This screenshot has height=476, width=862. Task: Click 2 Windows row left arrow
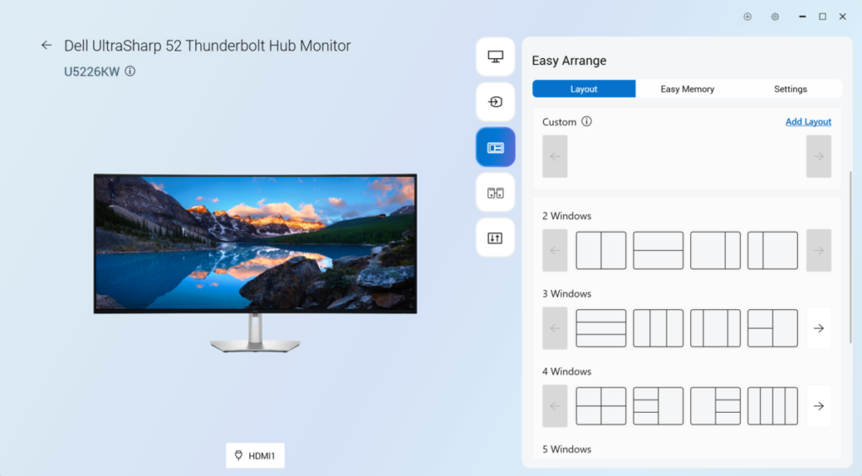click(x=555, y=250)
